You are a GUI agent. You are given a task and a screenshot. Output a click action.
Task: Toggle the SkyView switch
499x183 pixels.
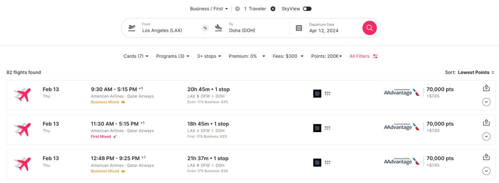307,9
